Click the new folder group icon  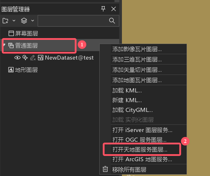pyautogui.click(x=5, y=21)
